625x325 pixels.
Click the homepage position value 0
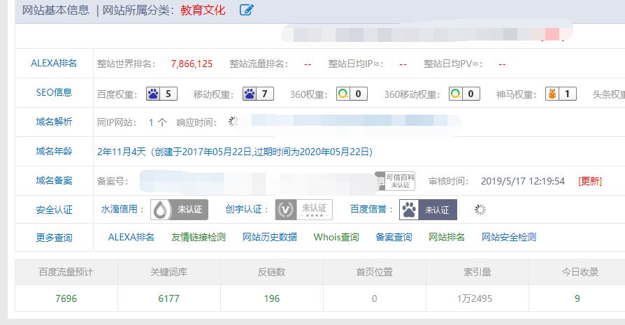point(374,298)
